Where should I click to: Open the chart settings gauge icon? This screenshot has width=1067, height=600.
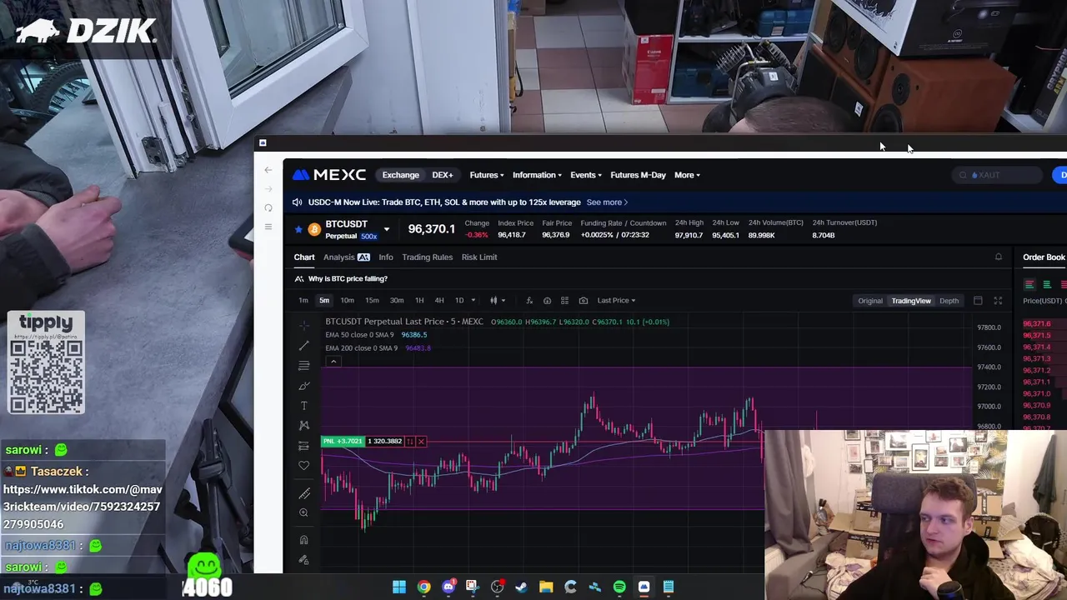(x=547, y=300)
